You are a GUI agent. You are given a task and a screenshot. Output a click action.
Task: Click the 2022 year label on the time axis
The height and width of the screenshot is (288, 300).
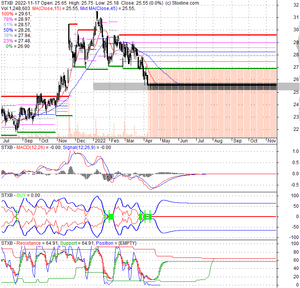(x=100, y=141)
